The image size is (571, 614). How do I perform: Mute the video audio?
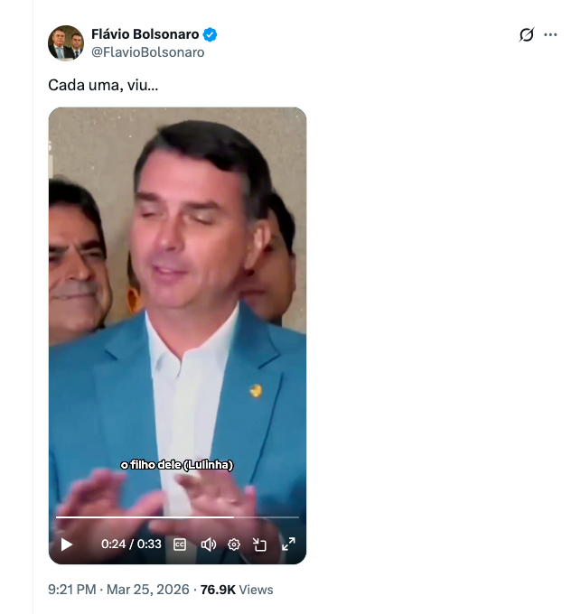pos(208,544)
